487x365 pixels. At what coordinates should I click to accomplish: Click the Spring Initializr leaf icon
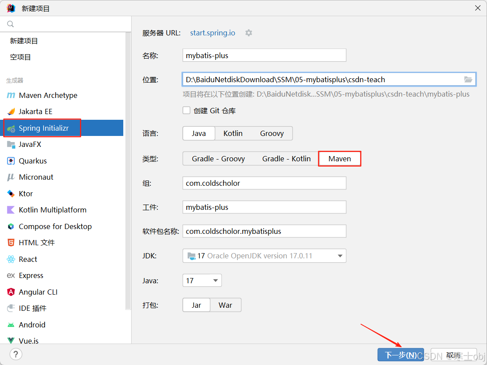click(x=11, y=128)
